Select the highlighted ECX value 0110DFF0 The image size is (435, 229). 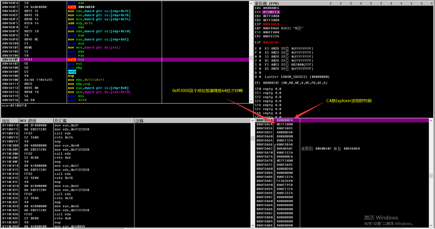pyautogui.click(x=271, y=12)
